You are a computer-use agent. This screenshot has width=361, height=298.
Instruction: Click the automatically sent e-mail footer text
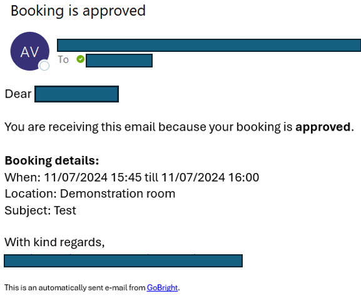click(75, 287)
